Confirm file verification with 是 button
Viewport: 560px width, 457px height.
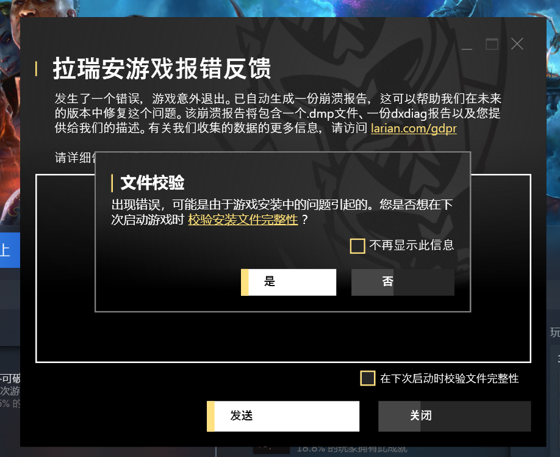(x=289, y=282)
